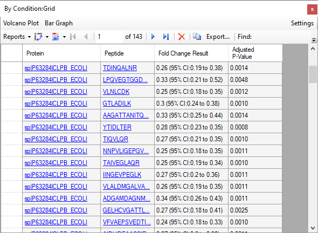Jump to last page icon
The image size is (318, 233).
pyautogui.click(x=166, y=37)
